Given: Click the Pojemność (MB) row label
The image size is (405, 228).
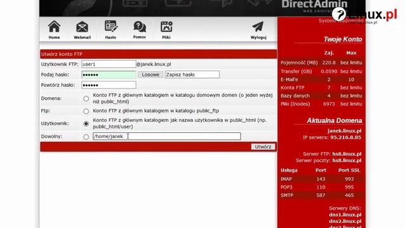Looking at the screenshot, I should pyautogui.click(x=299, y=63).
